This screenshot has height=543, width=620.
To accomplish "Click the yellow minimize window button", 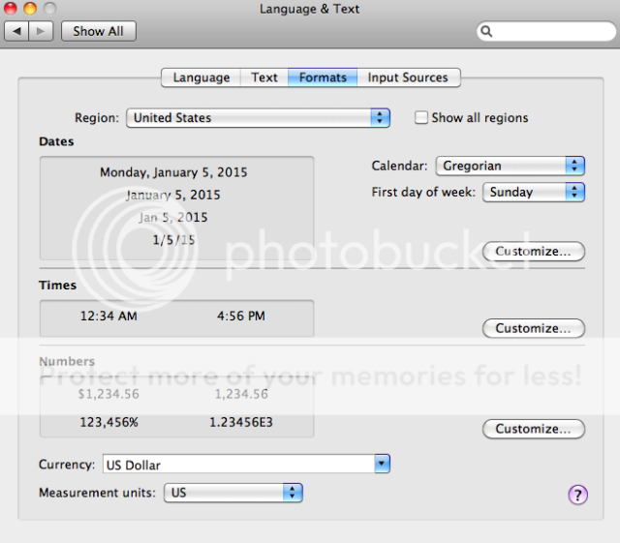I will coord(30,9).
